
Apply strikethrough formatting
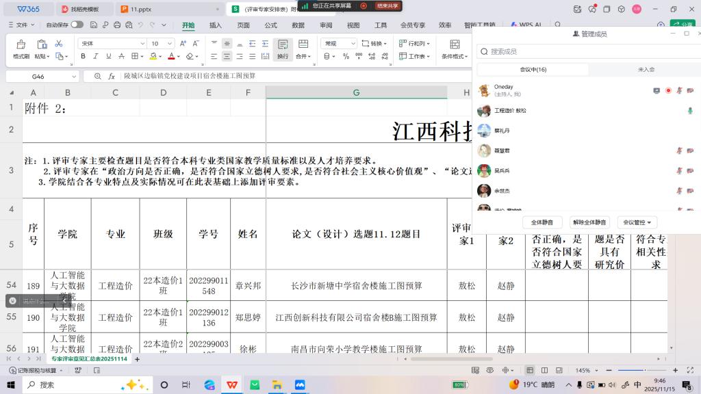point(121,56)
